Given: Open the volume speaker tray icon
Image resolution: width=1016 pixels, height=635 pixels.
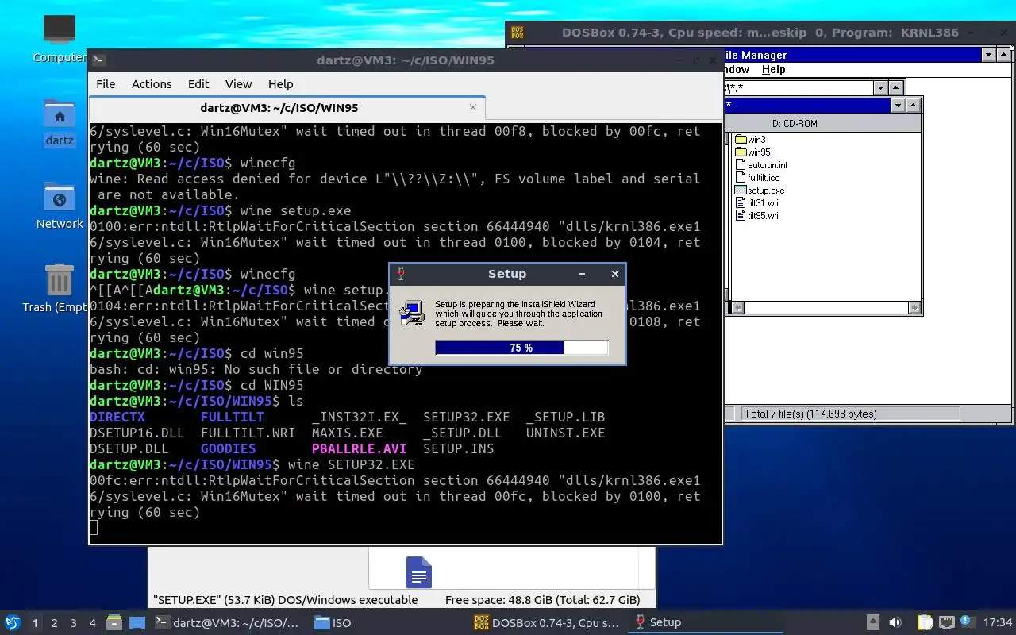Looking at the screenshot, I should (x=895, y=622).
